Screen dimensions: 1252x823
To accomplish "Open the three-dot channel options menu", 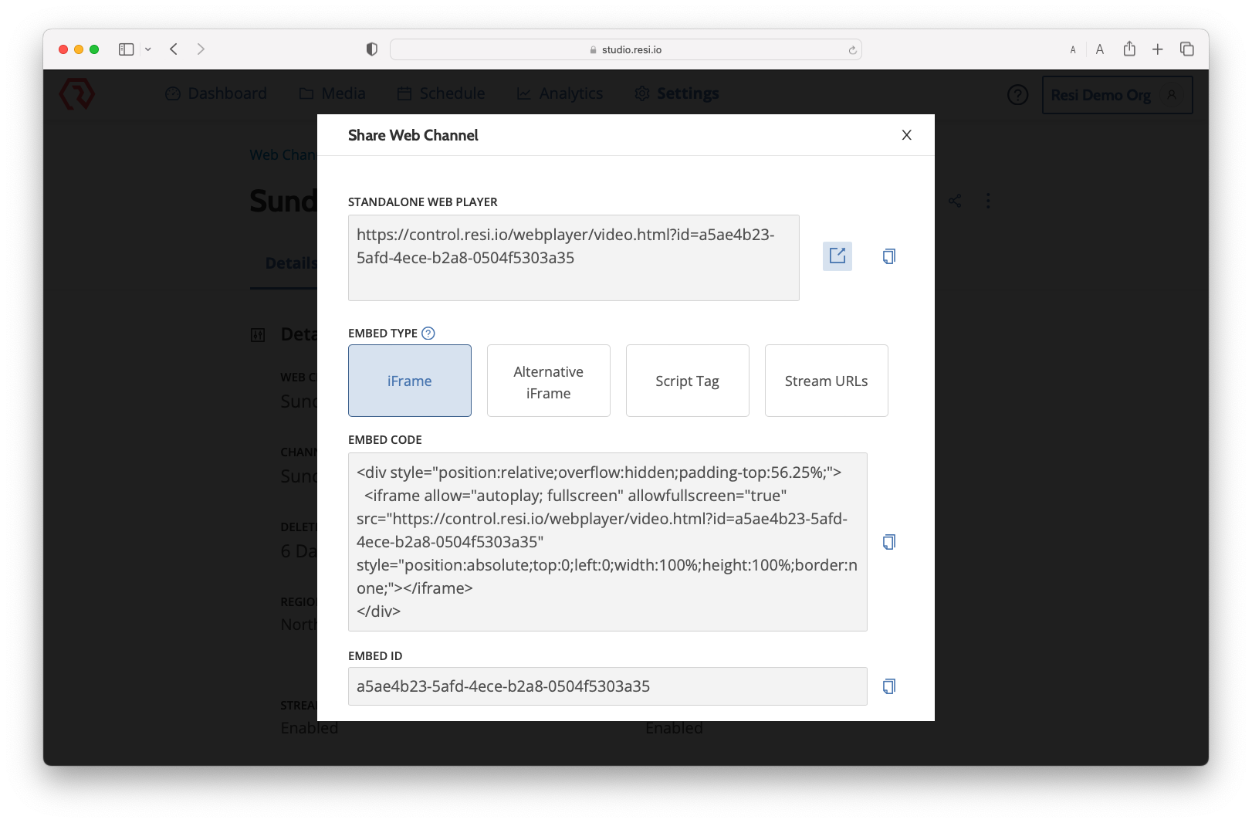I will click(x=989, y=200).
